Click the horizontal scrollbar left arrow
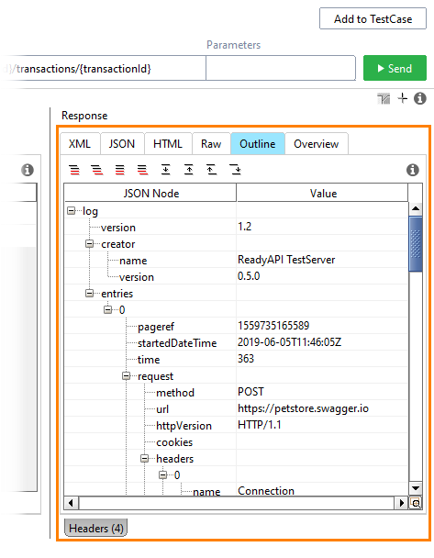 click(71, 503)
